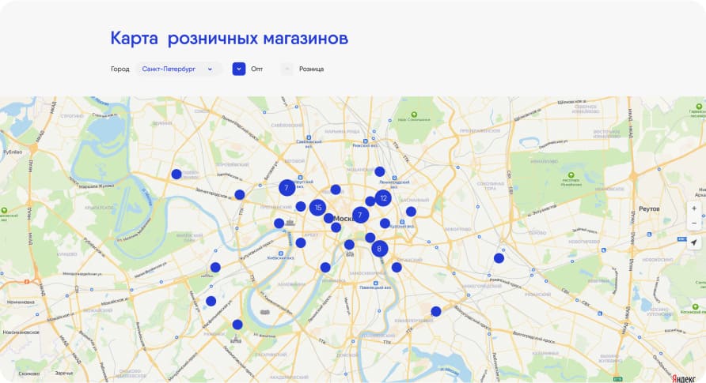This screenshot has height=383, width=706.
Task: Select the store pin next to Курский вокзал
Action: pos(385,223)
